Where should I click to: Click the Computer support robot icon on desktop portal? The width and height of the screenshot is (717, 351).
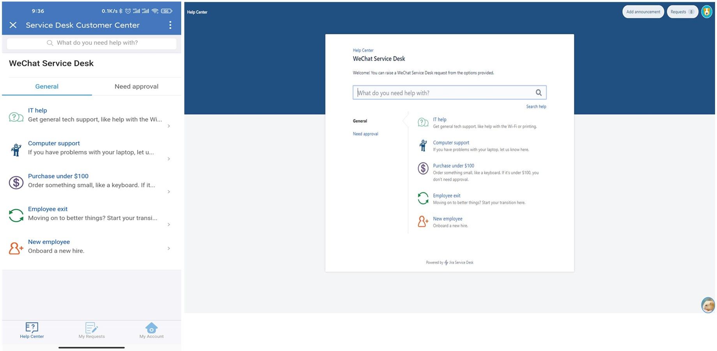pyautogui.click(x=423, y=145)
